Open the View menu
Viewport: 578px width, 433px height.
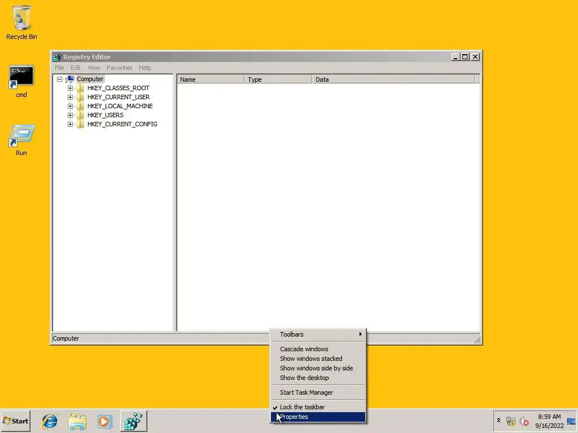[x=94, y=68]
